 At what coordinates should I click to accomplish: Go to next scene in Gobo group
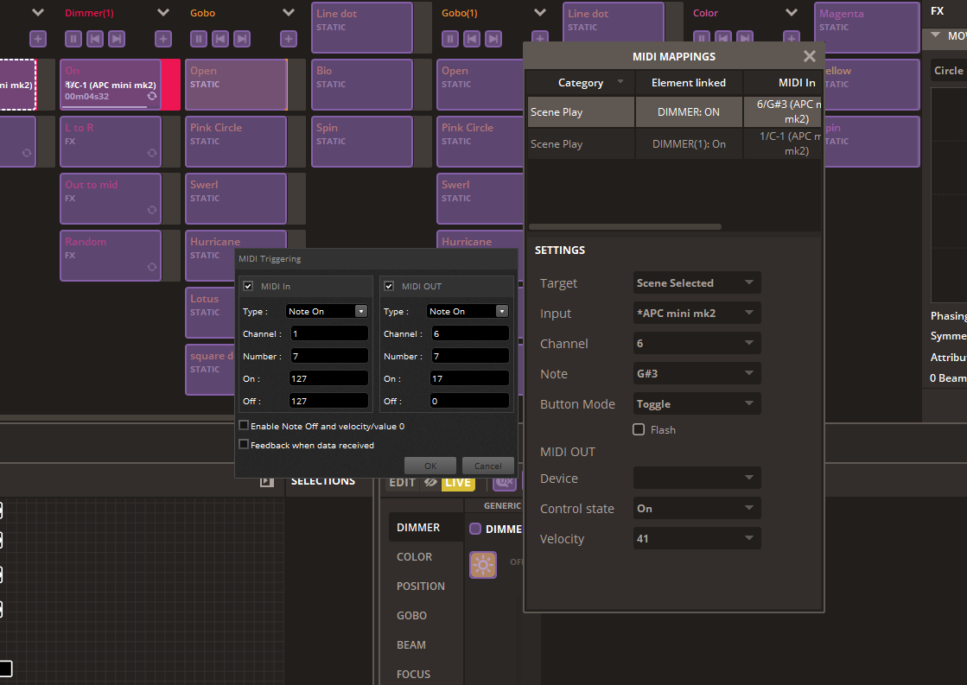[x=242, y=39]
